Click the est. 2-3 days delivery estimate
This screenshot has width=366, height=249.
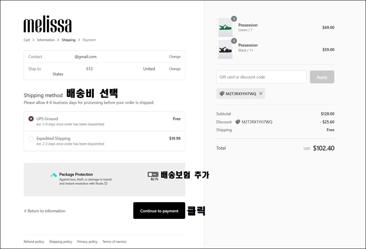[x=70, y=144]
